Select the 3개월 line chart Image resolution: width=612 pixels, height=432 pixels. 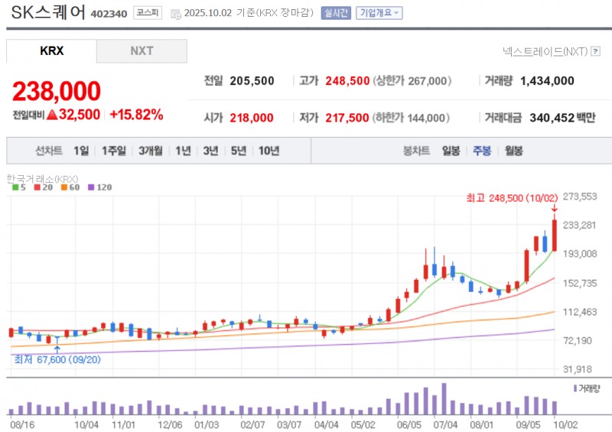pos(151,151)
